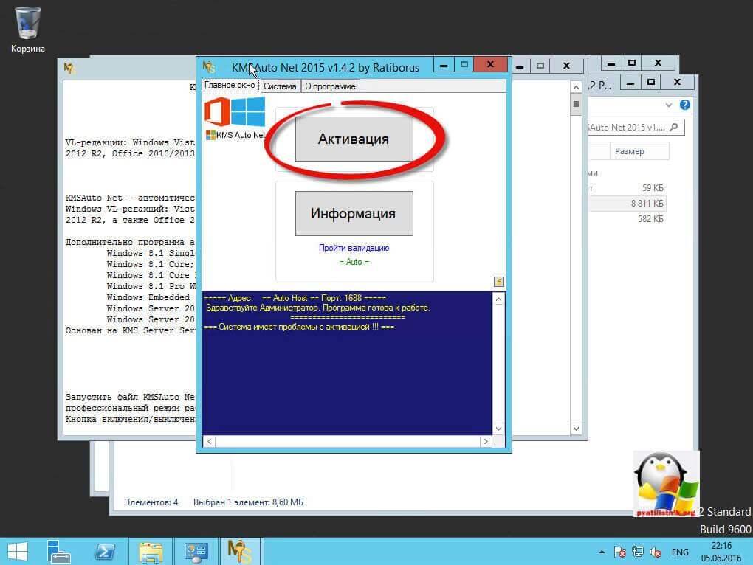The height and width of the screenshot is (565, 753).
Task: Click the network tray icon
Action: (637, 552)
